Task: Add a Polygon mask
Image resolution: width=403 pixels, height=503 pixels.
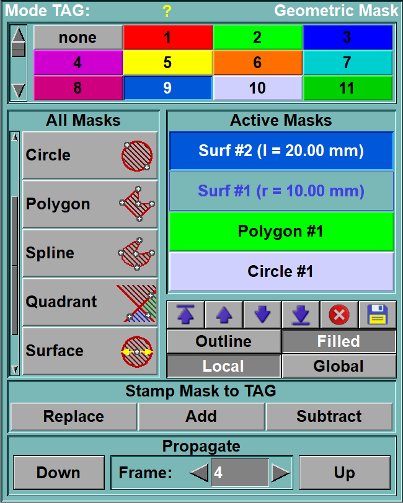Action: click(x=90, y=204)
